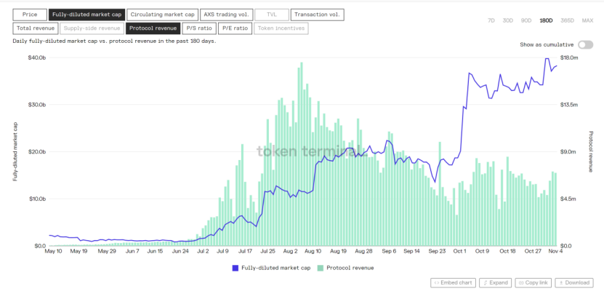604x294 pixels.
Task: Toggle the Show as cumulative switch
Action: 585,45
